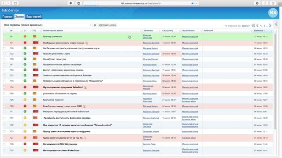The width and height of the screenshot is (282, 158).
Task: Tick checkbox of 'Профилактические работы на сервере' row
Action: tap(4, 65)
